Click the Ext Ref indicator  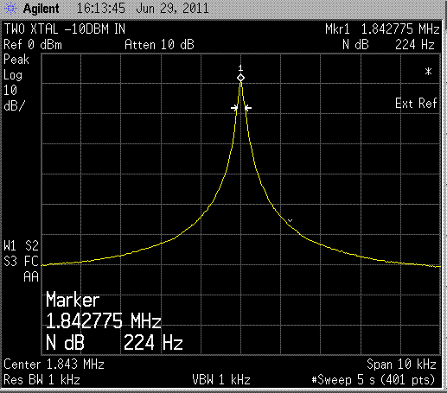[416, 104]
